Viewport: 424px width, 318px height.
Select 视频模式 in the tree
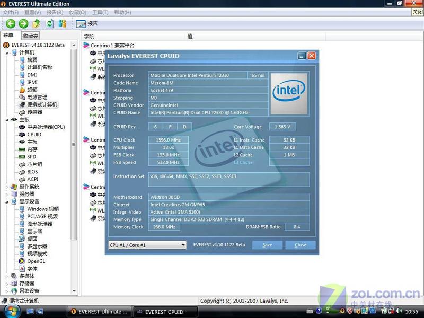tap(37, 254)
